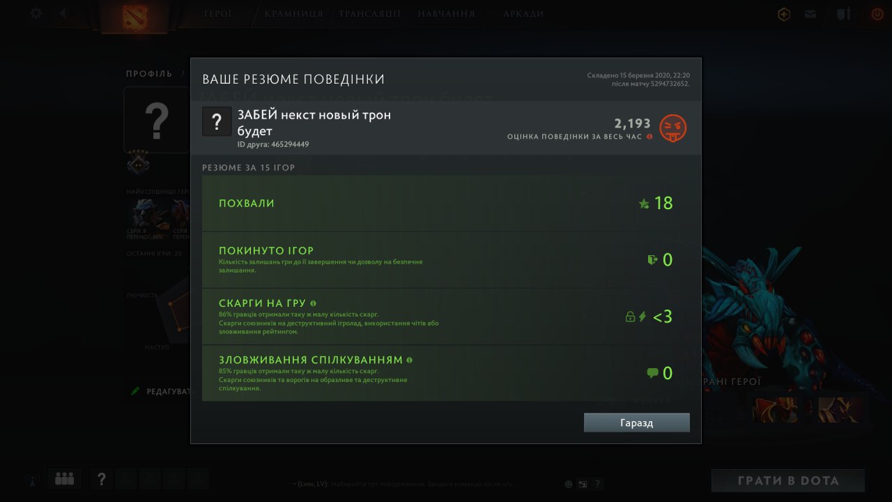Open the Крамниця tab
The height and width of the screenshot is (502, 892).
point(293,13)
